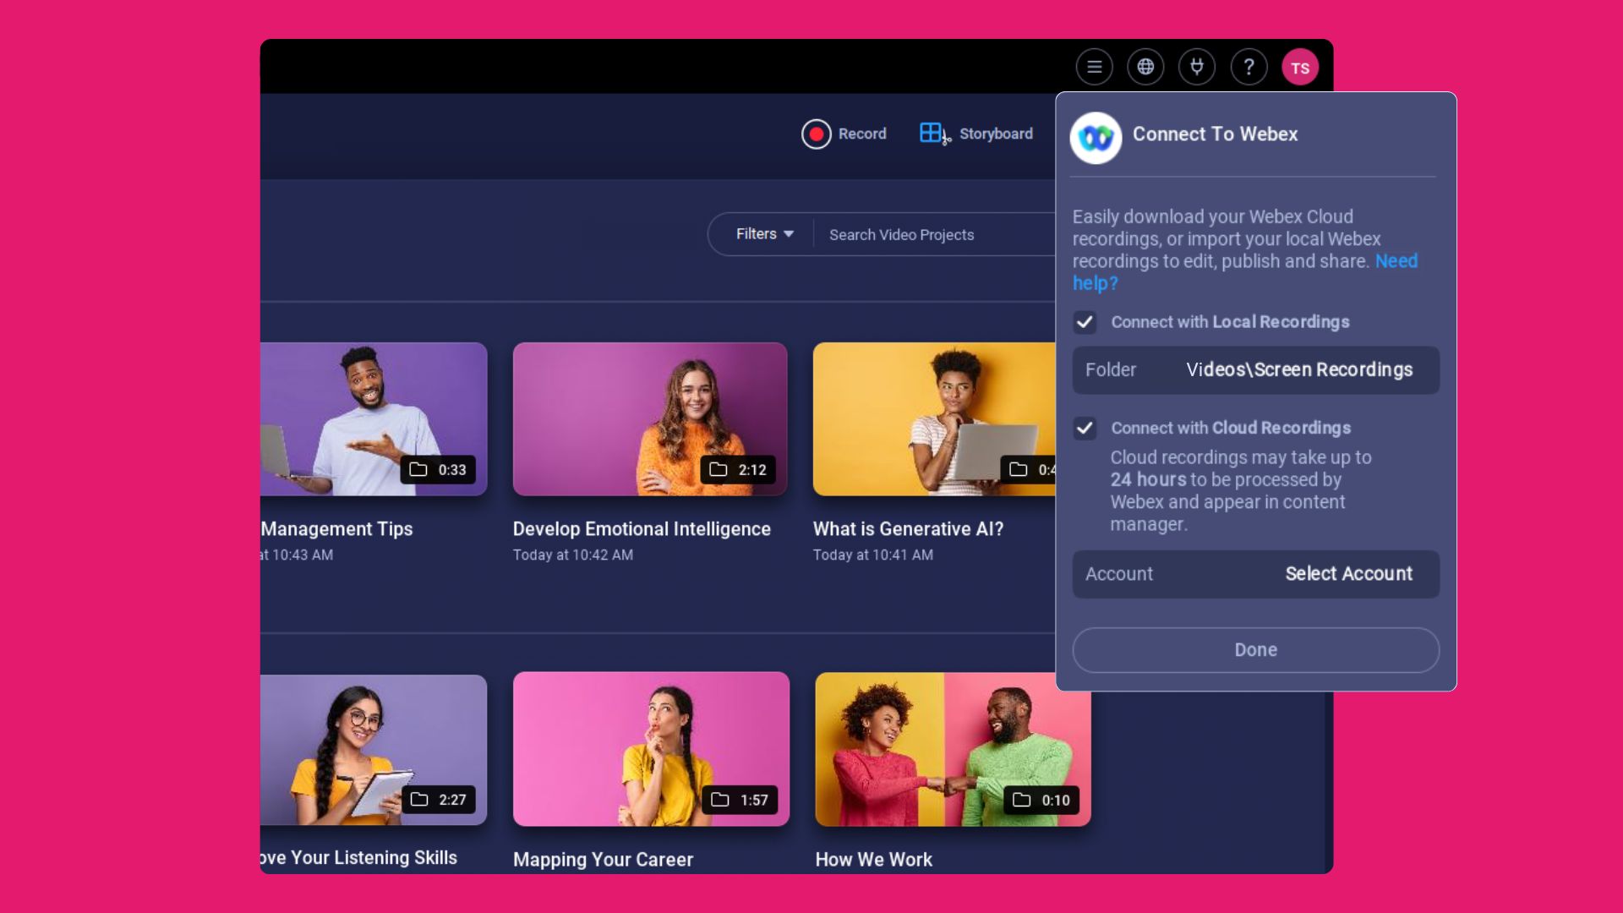This screenshot has width=1623, height=913.
Task: Uncheck Connect with Local Recordings
Action: click(x=1085, y=322)
